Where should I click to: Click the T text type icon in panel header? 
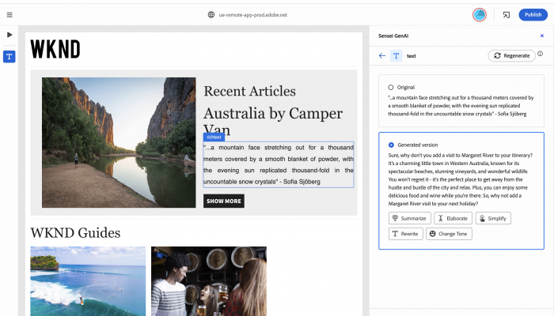[x=396, y=56]
